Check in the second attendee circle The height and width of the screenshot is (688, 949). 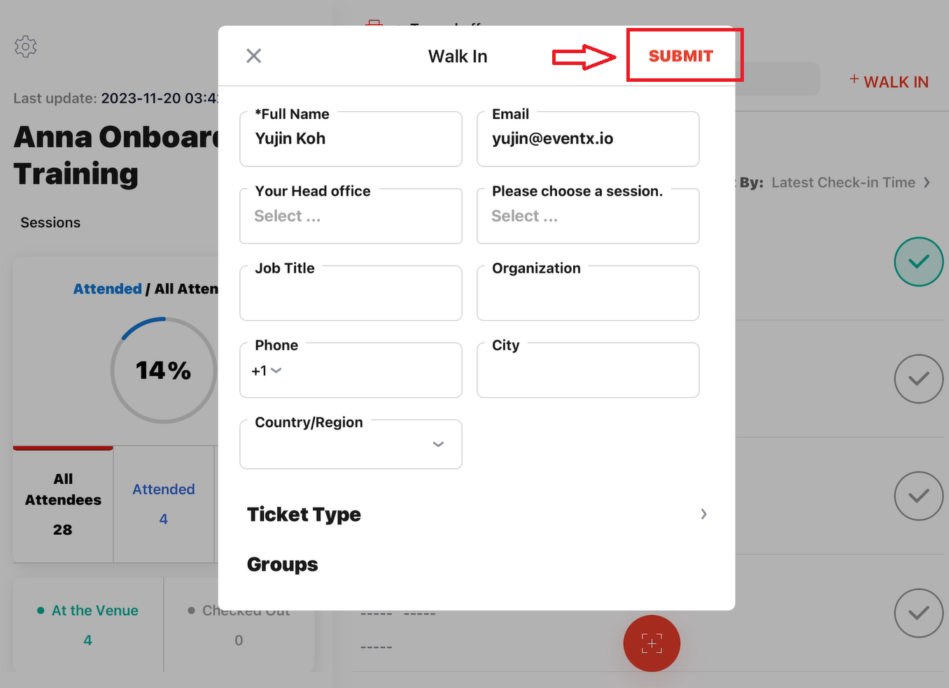(918, 379)
